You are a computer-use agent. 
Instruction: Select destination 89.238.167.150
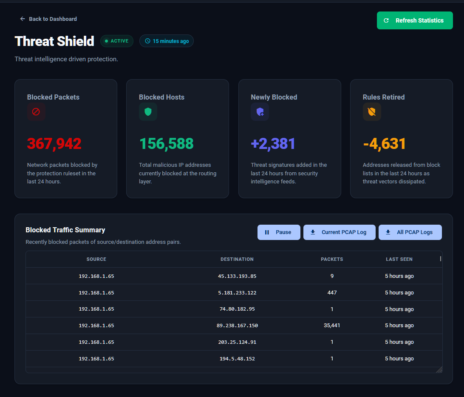pos(237,326)
